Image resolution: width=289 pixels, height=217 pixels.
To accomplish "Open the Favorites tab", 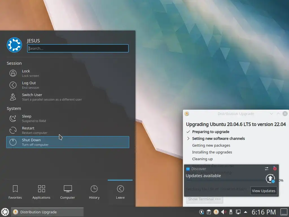I will coord(15,192).
